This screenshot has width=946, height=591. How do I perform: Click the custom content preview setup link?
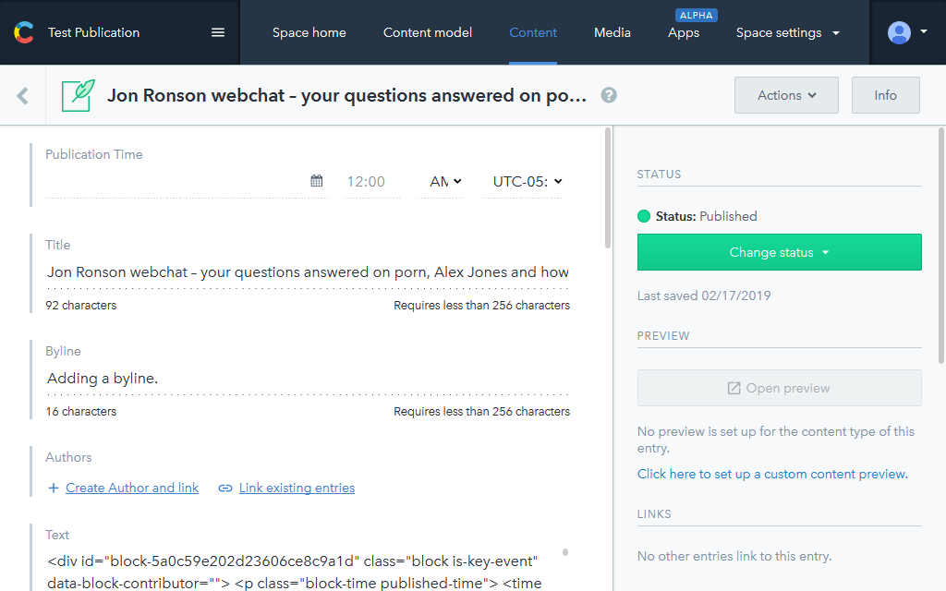coord(772,474)
